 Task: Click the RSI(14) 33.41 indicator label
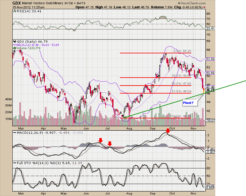[x=29, y=11]
